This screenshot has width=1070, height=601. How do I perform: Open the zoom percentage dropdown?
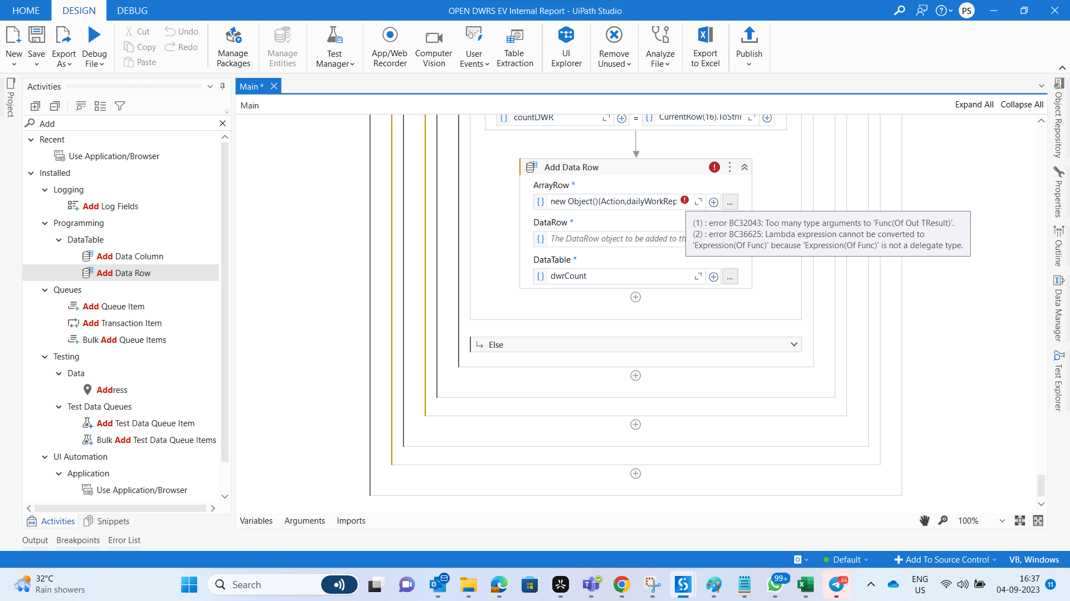[1001, 521]
